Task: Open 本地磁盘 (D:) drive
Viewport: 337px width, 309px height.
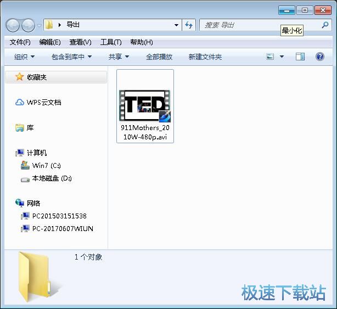Action: [52, 178]
